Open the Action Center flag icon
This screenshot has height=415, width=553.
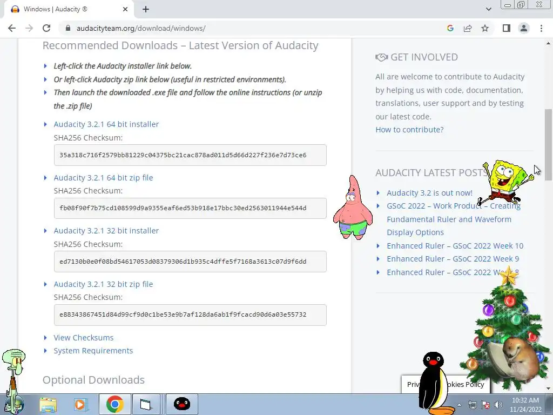tap(485, 405)
